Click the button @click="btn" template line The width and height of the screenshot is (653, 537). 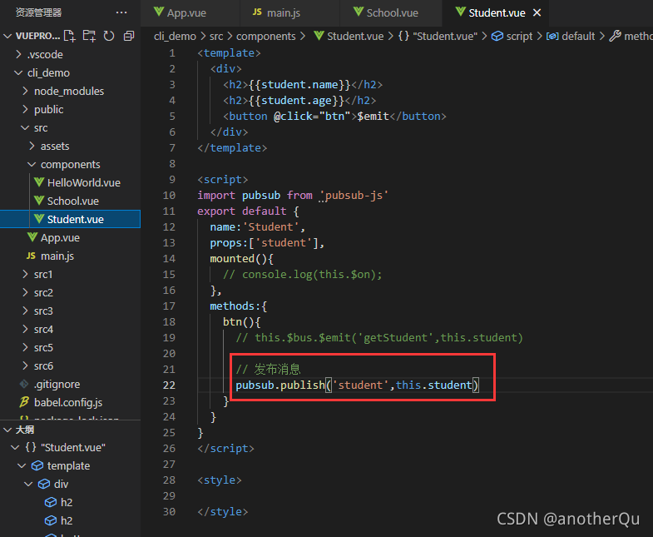(334, 117)
